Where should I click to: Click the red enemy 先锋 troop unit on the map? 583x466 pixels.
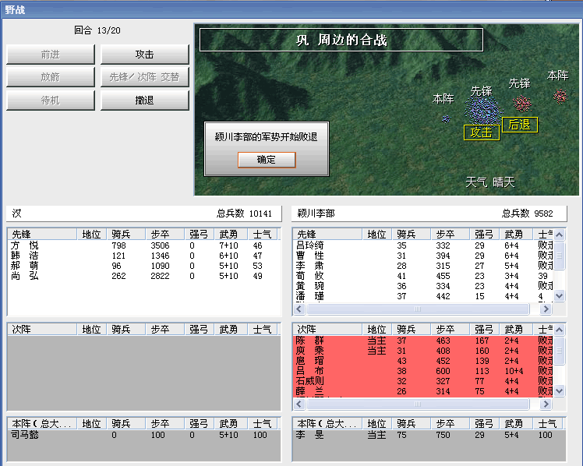(521, 103)
